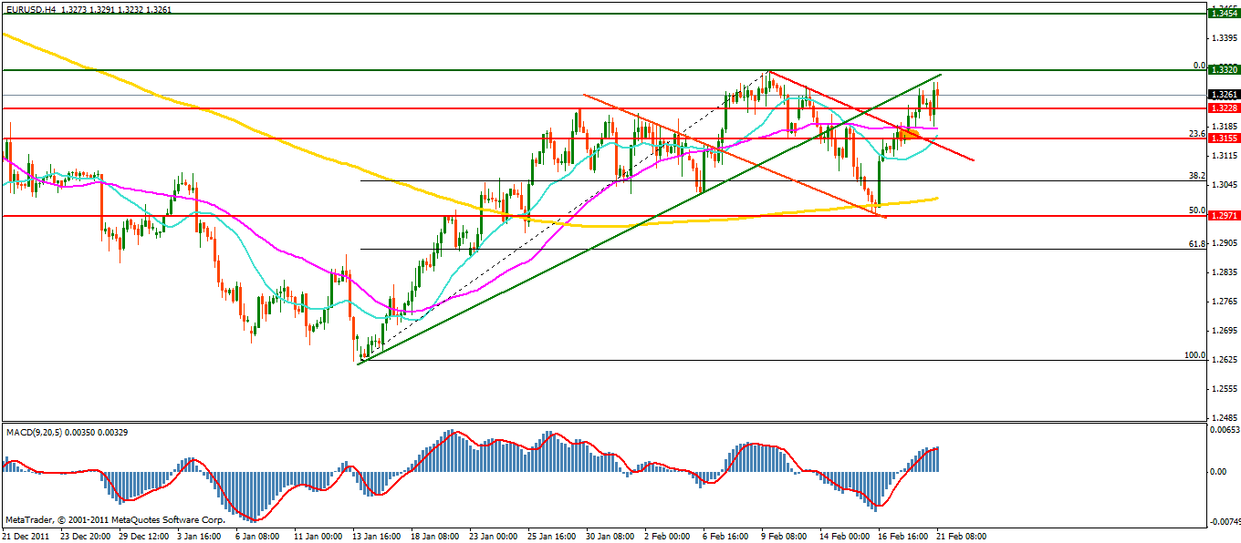Viewport: 1241px width, 543px height.
Task: Click the MACD 0.00 axis value
Action: pyautogui.click(x=1219, y=471)
